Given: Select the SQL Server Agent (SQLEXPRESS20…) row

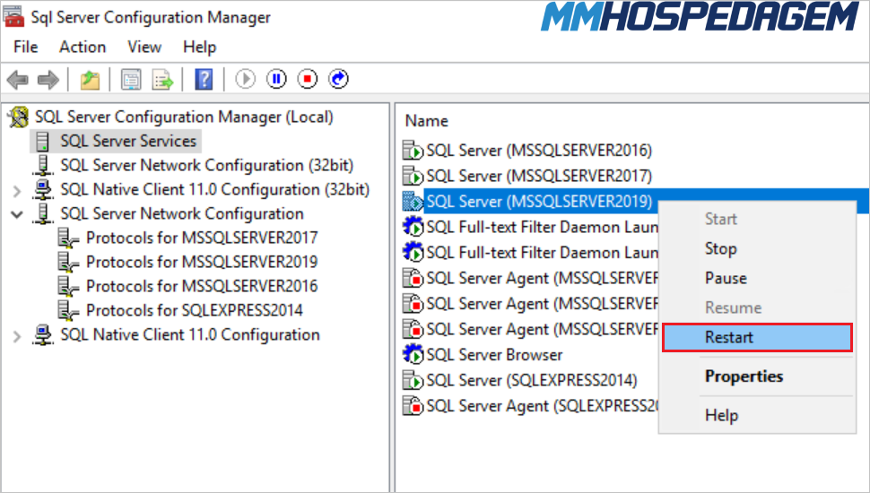Looking at the screenshot, I should pos(542,405).
